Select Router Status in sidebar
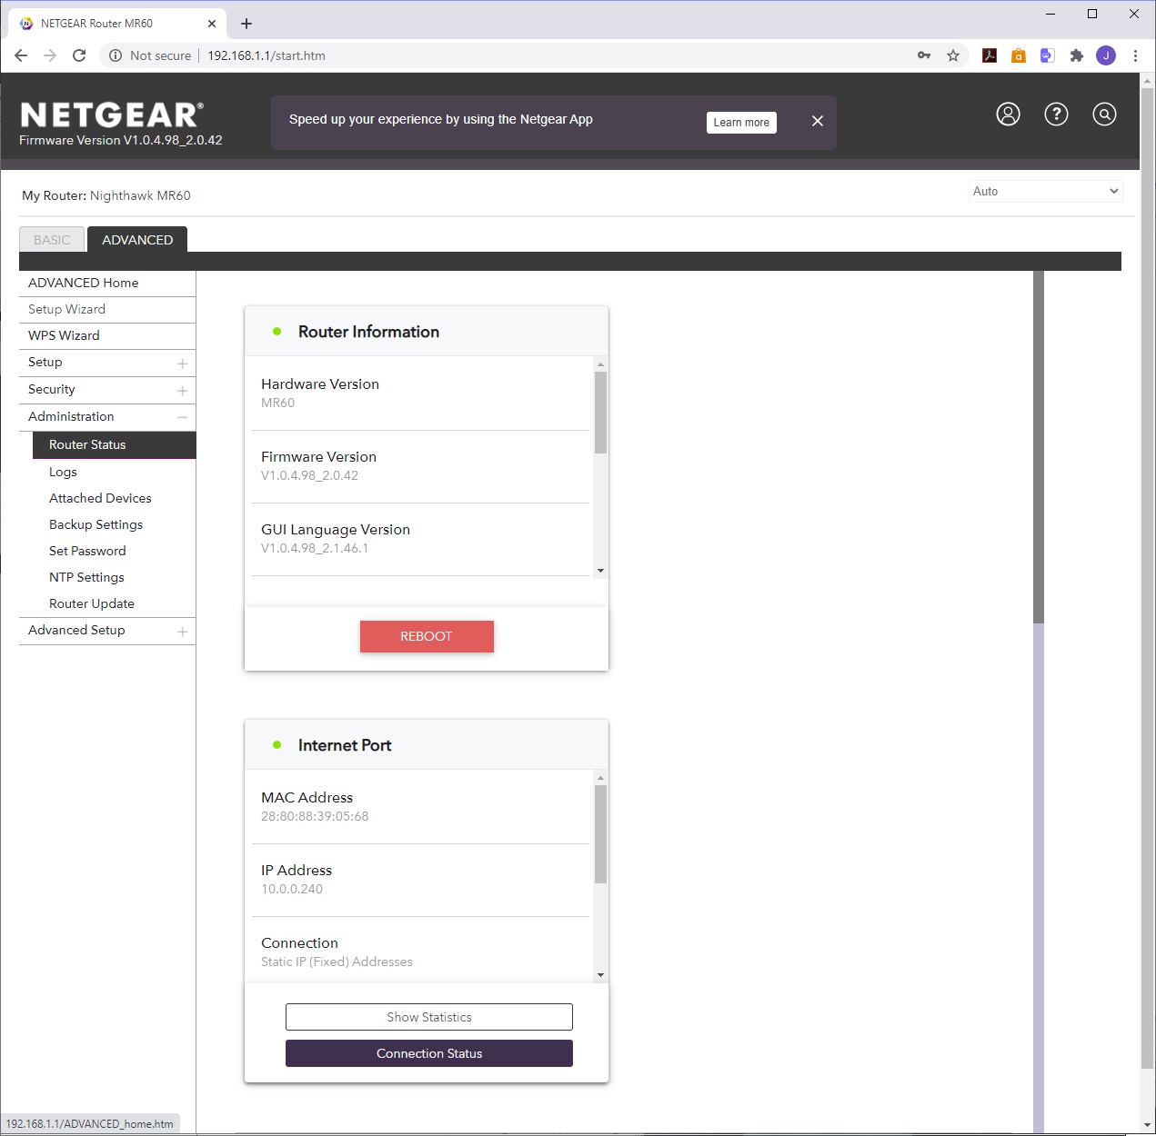 (x=115, y=444)
